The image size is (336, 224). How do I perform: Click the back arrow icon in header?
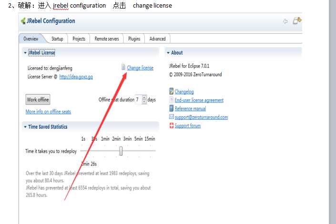point(285,21)
